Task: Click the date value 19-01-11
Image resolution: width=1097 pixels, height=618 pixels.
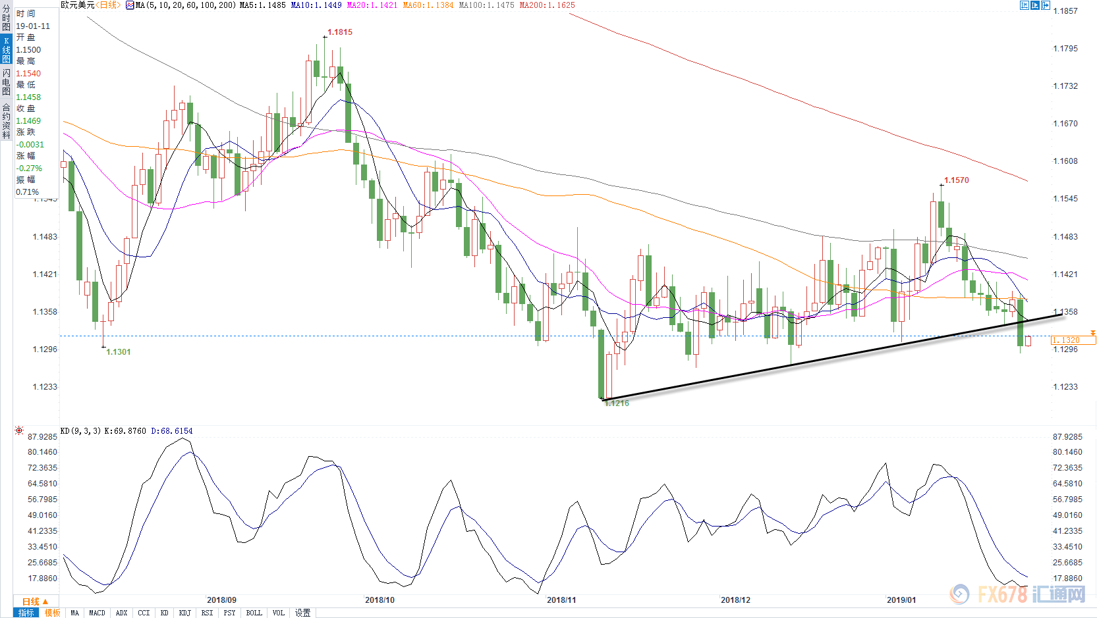Action: pos(33,26)
